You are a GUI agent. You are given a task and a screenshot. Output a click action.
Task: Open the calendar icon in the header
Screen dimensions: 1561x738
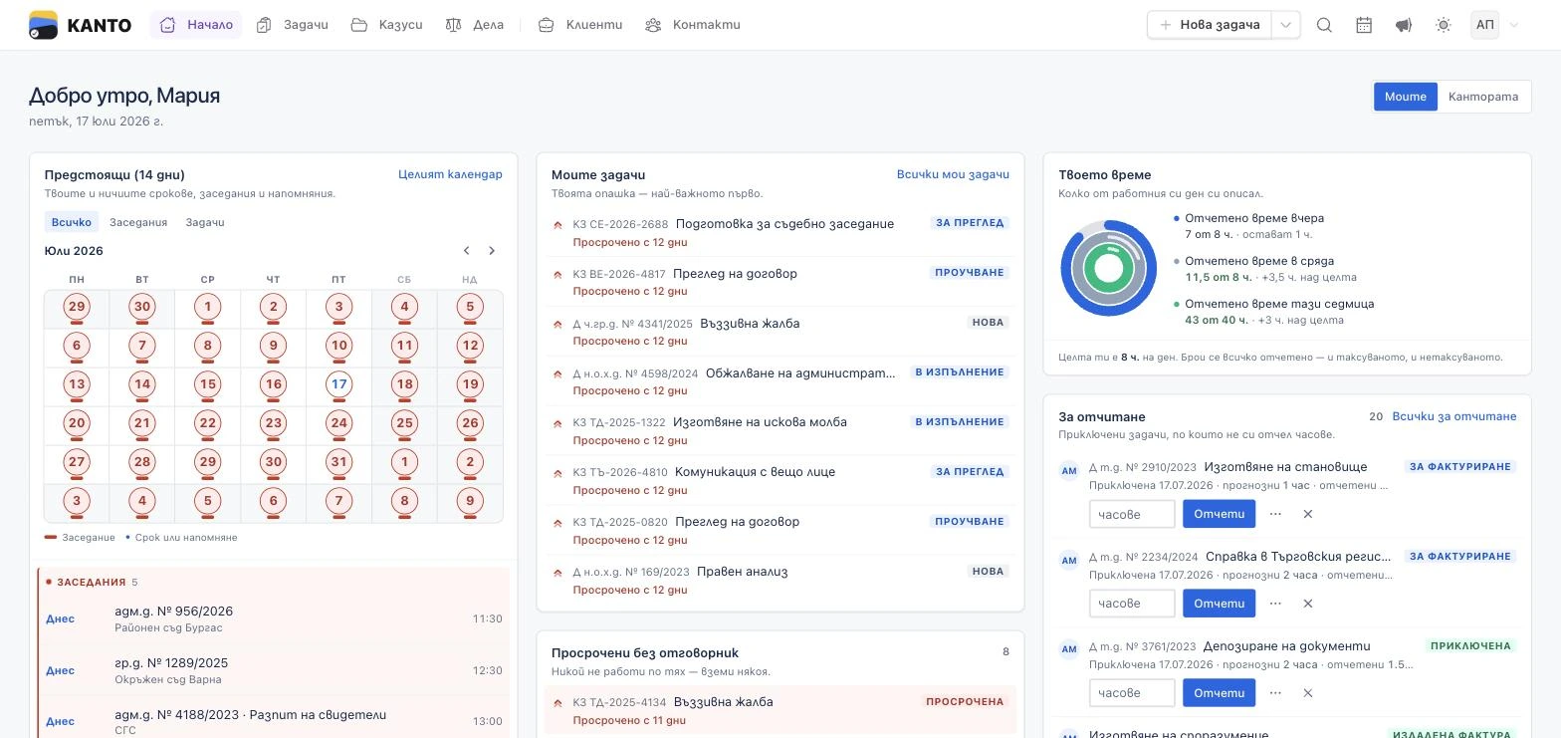1364,25
